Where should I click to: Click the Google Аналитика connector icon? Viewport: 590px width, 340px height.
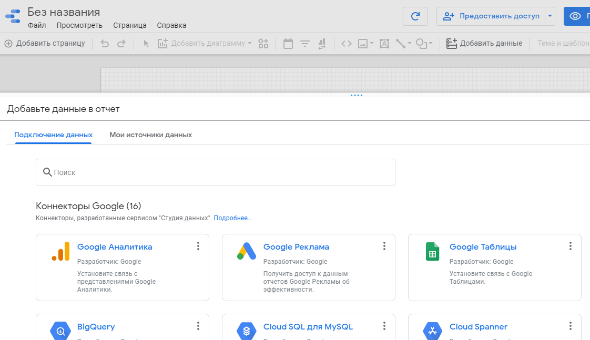click(x=61, y=251)
